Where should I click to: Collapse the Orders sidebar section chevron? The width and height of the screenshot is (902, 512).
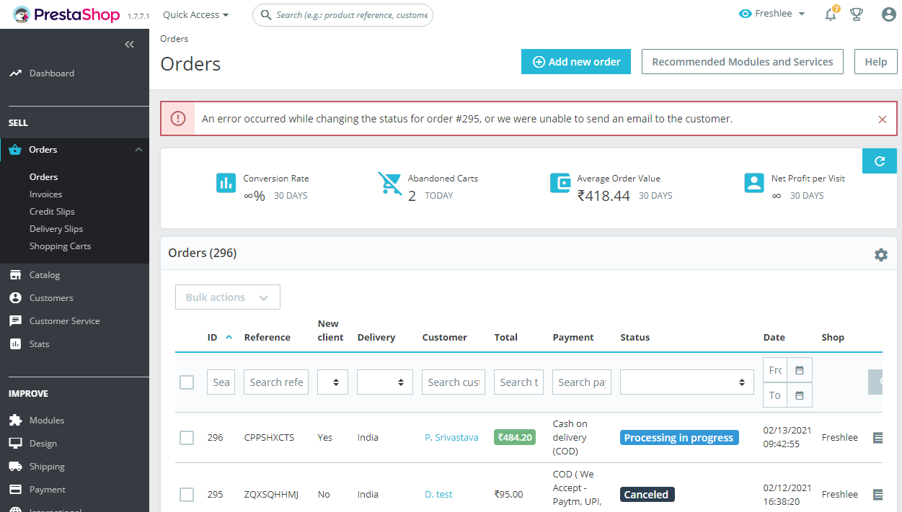coord(138,150)
